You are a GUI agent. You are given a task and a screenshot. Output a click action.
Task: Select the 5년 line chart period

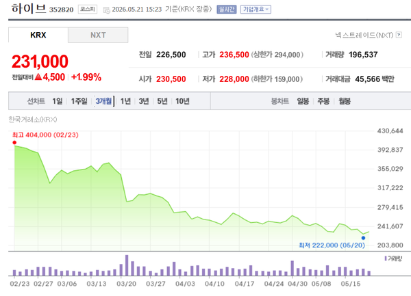point(162,101)
